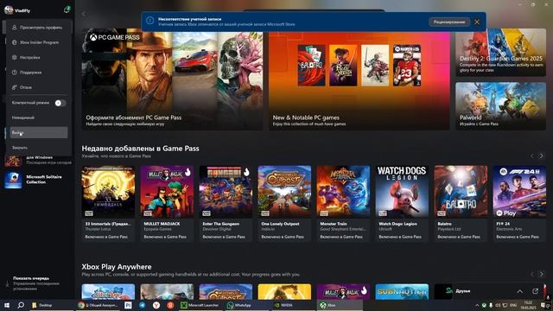The width and height of the screenshot is (553, 311).
Task: Open the VladiFly profile avatar
Action: (9, 10)
